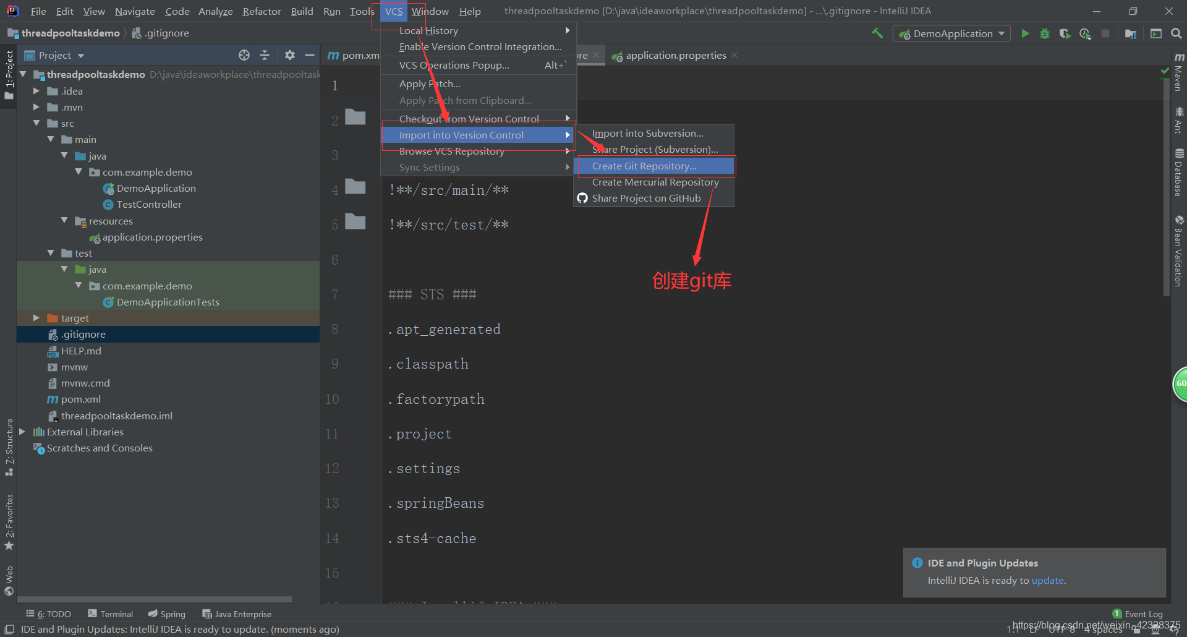Select Create Git Repository menu item
The height and width of the screenshot is (637, 1187).
pyautogui.click(x=655, y=166)
